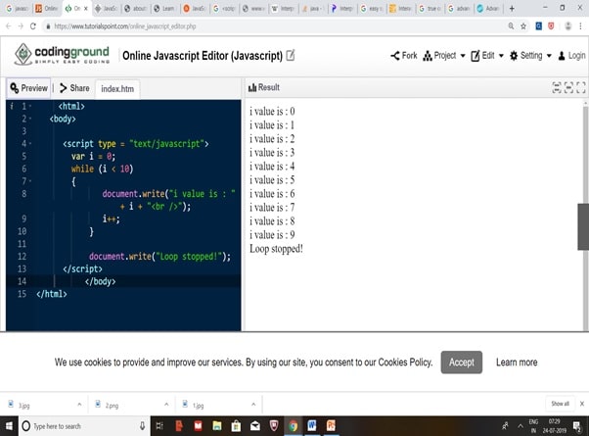Viewport: 589px width, 436px height.
Task: Click the Share button
Action: (x=74, y=88)
